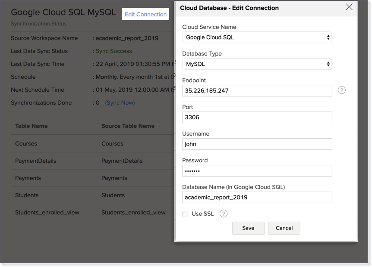Select the Students cell under Table Name

[x=27, y=195]
